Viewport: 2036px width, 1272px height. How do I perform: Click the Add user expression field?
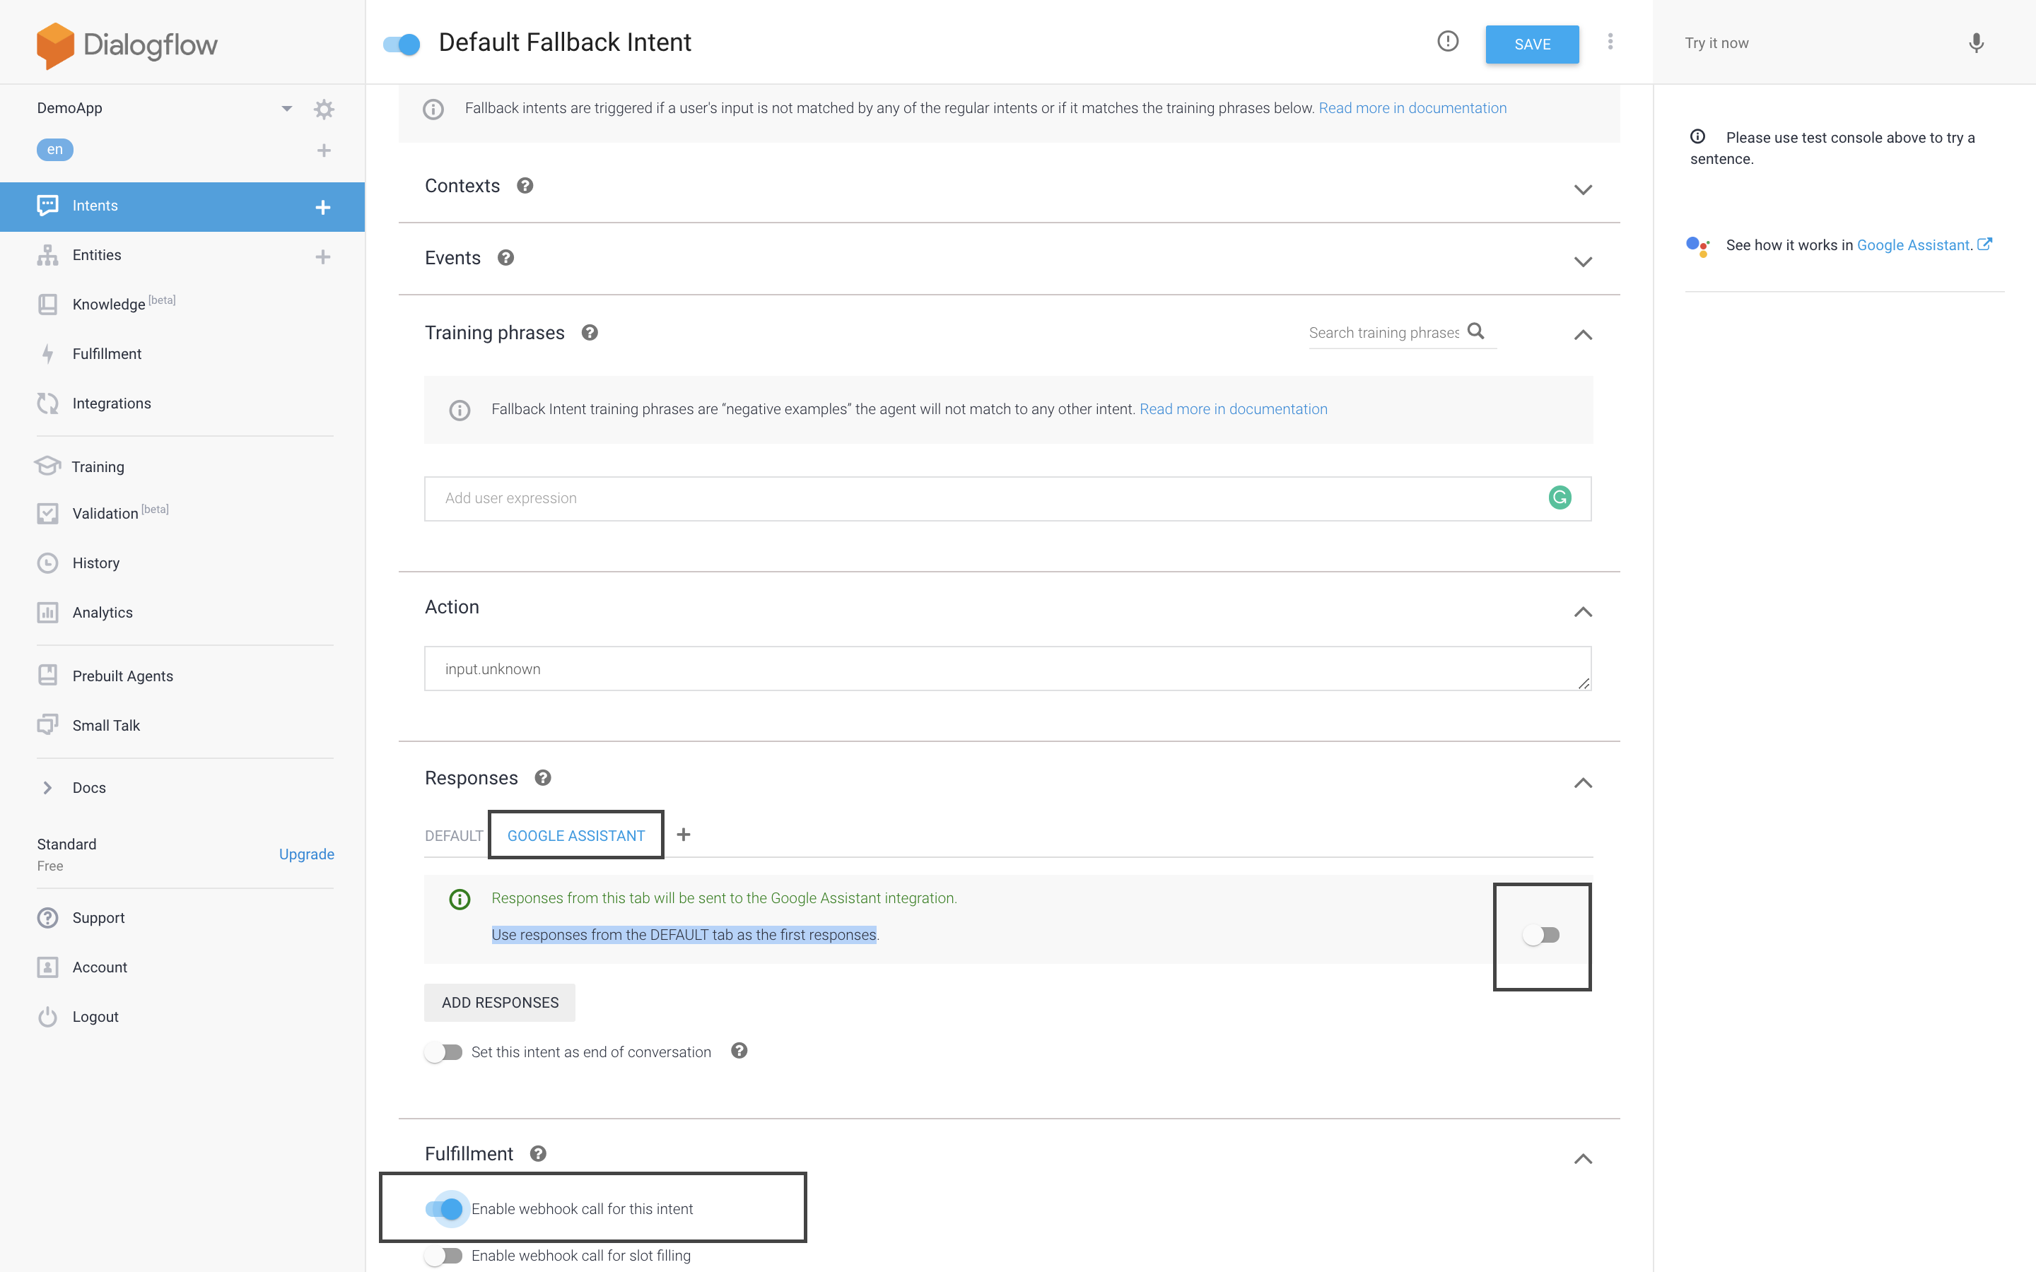[x=1008, y=499]
